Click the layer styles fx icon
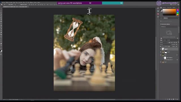This screenshot has width=181, height=102. pyautogui.click(x=168, y=99)
